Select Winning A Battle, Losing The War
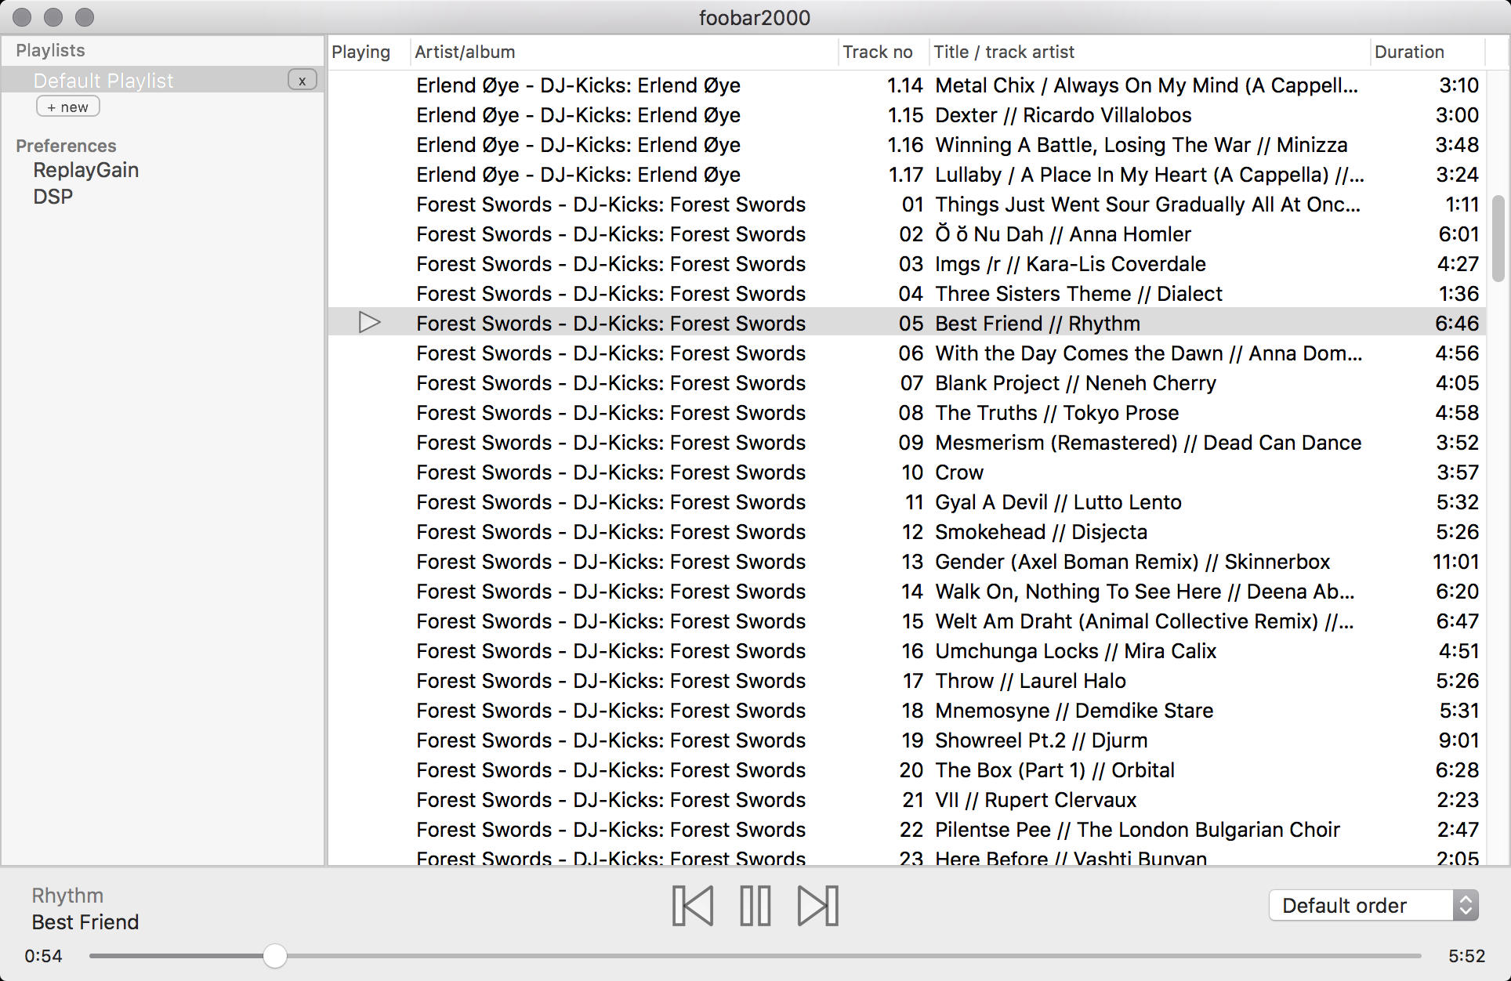 (x=907, y=144)
